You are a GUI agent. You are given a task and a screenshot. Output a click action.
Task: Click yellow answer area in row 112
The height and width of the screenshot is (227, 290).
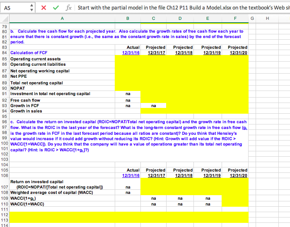(x=129, y=215)
